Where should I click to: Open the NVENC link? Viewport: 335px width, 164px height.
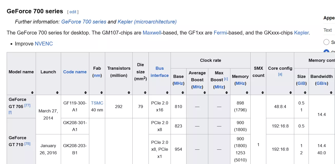pos(44,44)
